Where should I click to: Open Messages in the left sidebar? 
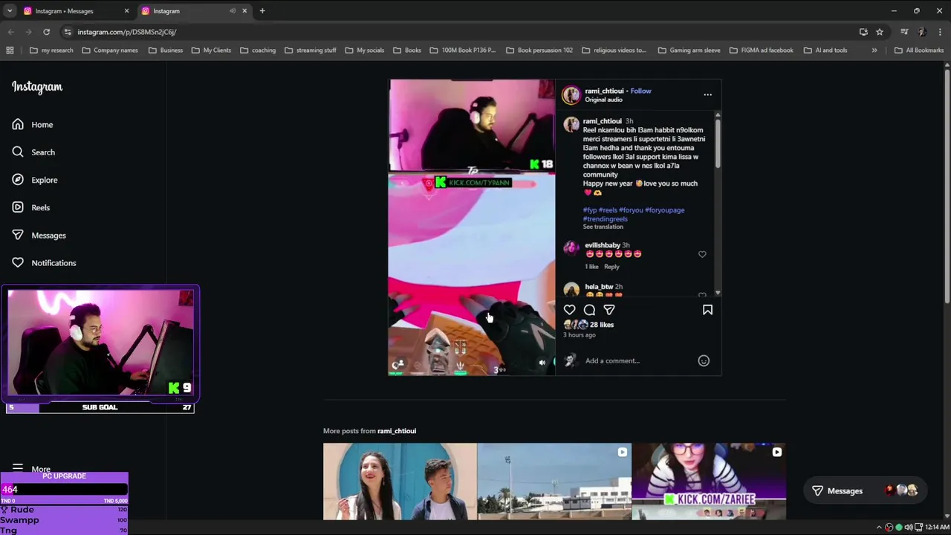(x=39, y=236)
